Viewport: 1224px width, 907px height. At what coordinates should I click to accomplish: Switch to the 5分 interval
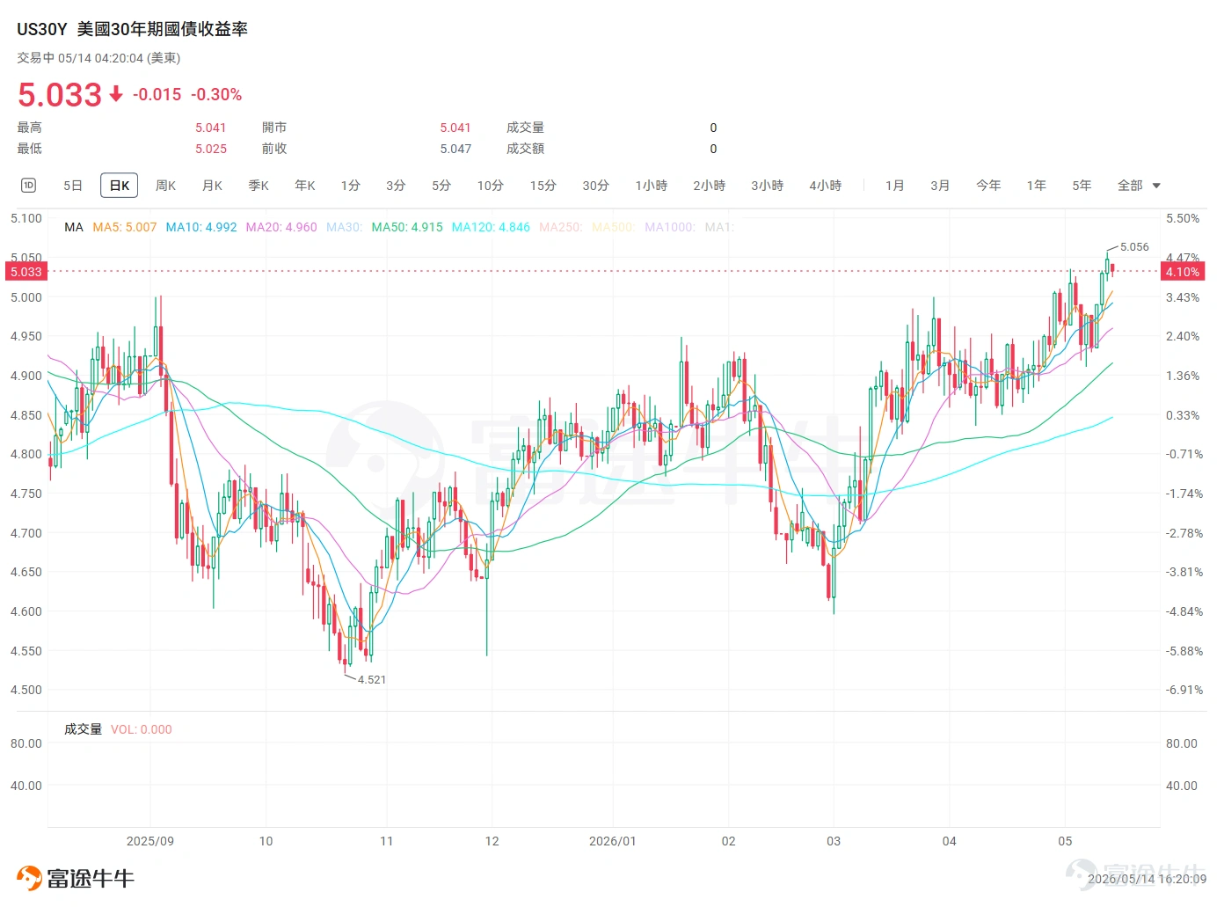(441, 186)
